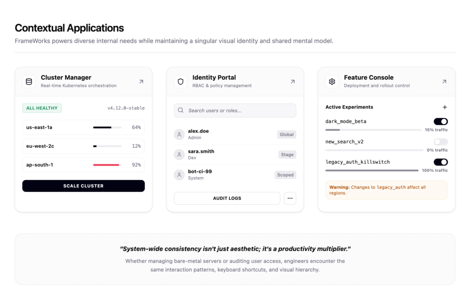The image size is (472, 307).
Task: Click the ALL HEALTHY status badge
Action: 42,108
